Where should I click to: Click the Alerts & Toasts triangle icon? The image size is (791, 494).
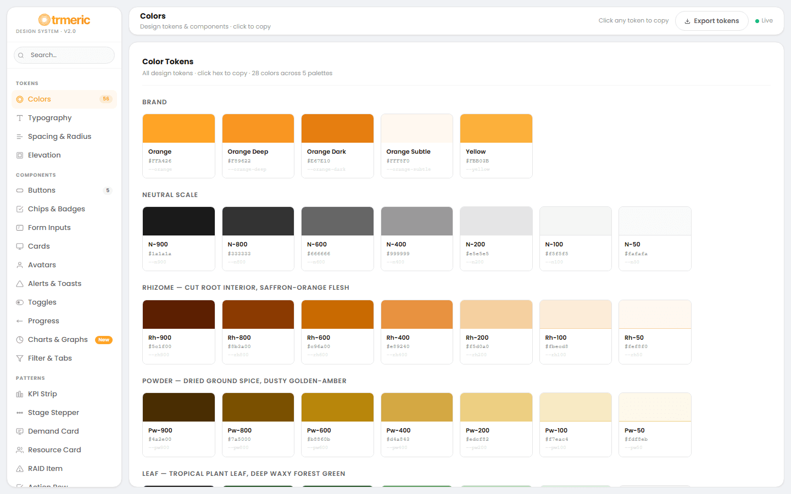point(20,284)
